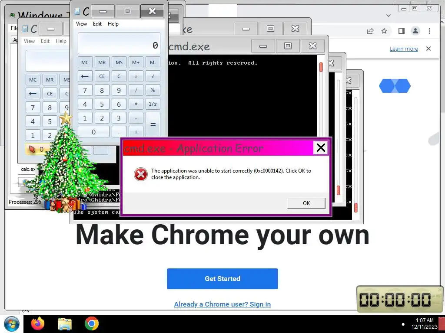Click M+ on the front Calculator
The image size is (445, 333).
136,62
